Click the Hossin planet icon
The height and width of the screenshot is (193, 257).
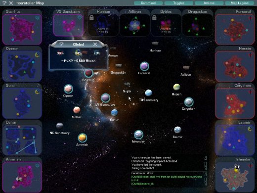176,87
